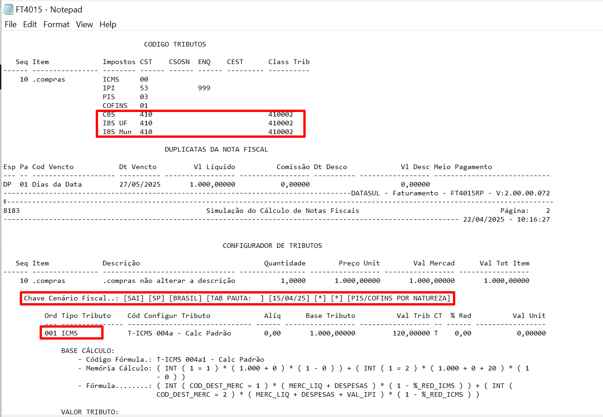
Task: Click the 'Val Tot Item' column header
Action: (x=504, y=263)
